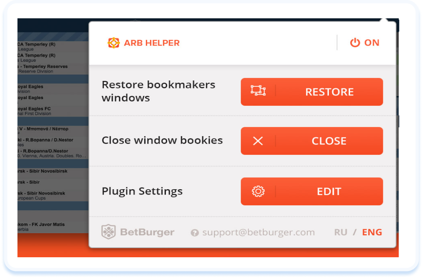Click the BetBurger shield logo icon
This screenshot has height=278, width=422.
[109, 232]
